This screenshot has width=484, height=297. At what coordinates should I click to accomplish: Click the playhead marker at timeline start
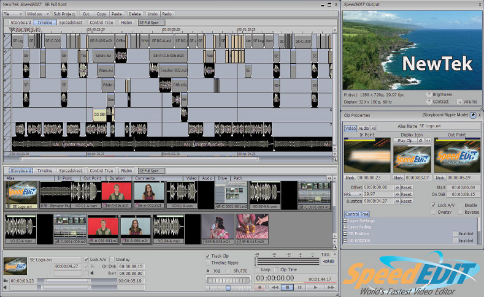[12, 29]
